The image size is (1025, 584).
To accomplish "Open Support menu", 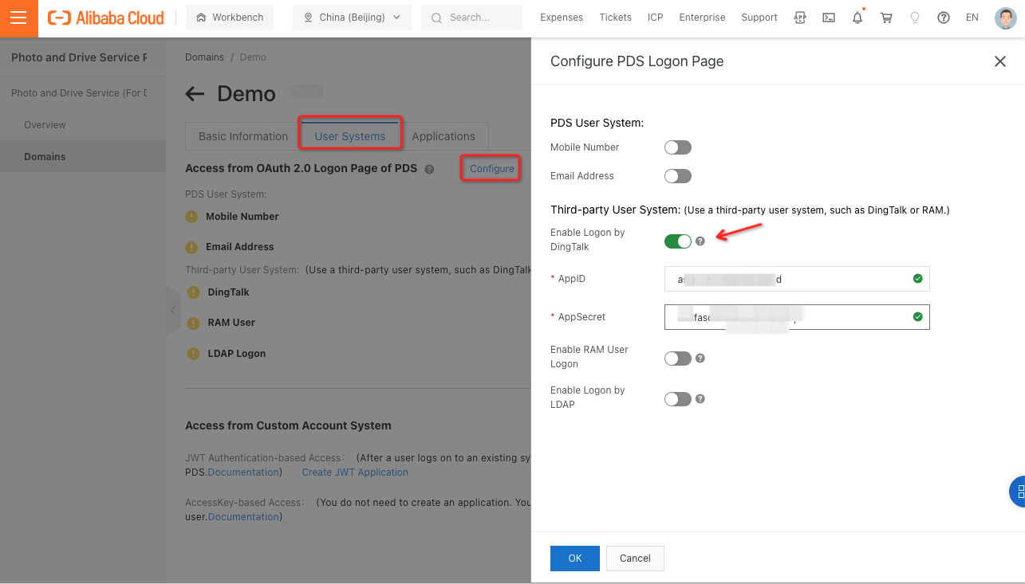I will click(x=759, y=18).
